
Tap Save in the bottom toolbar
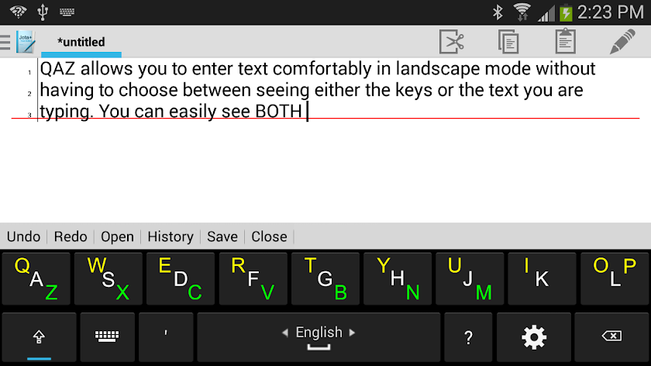222,237
